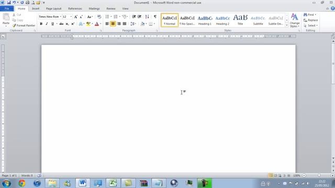Apply the Title style

[240, 20]
